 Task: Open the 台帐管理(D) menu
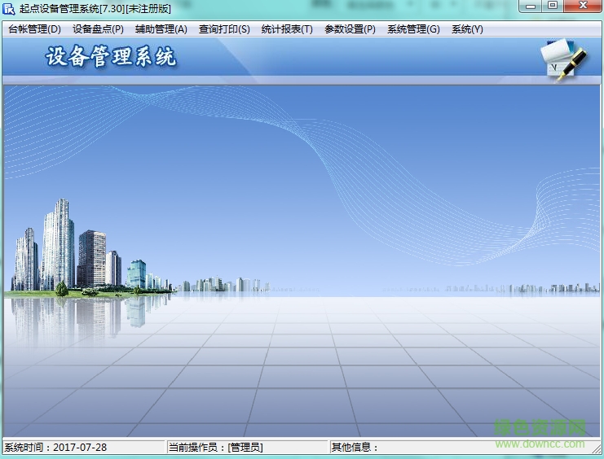(34, 29)
